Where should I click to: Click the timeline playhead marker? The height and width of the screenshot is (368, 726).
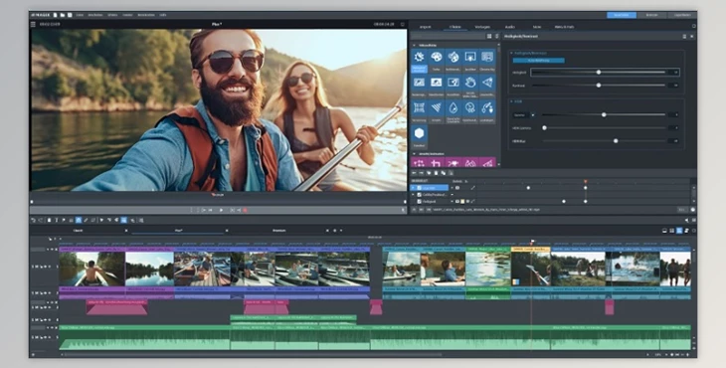point(532,242)
